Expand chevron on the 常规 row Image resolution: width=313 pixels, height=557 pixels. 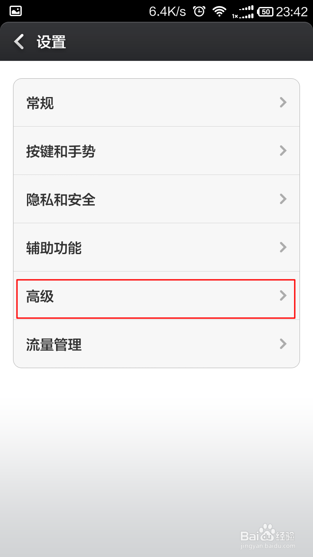283,103
